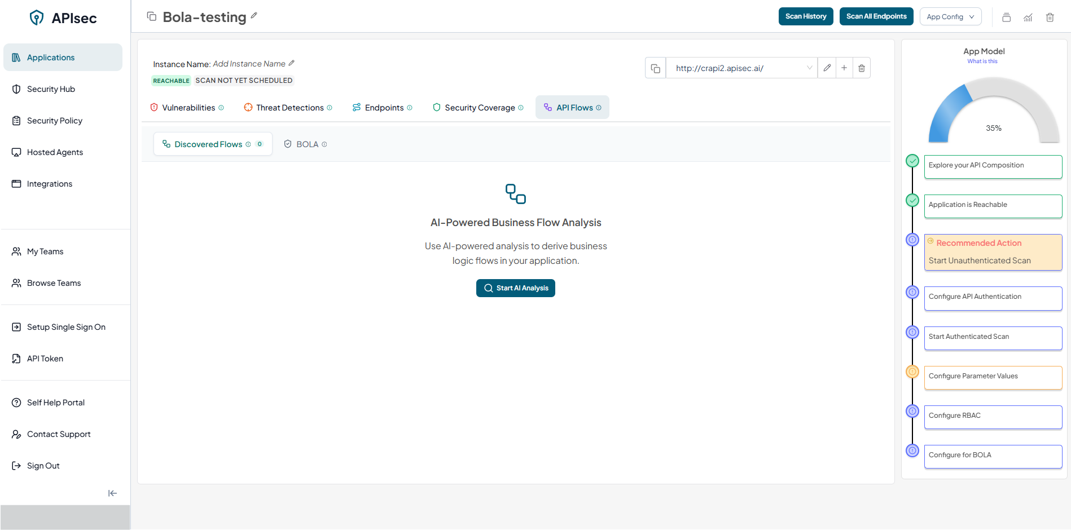Viewport: 1071px width, 530px height.
Task: Switch to the Endpoints tab
Action: pyautogui.click(x=383, y=108)
